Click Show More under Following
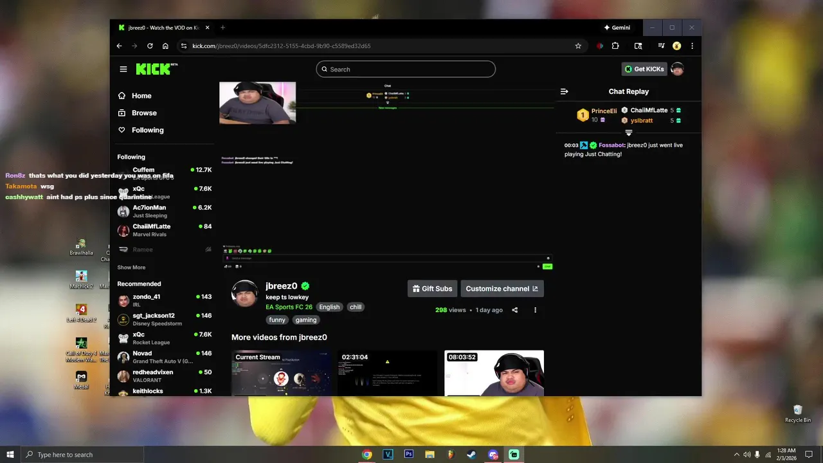This screenshot has height=463, width=823. pyautogui.click(x=131, y=268)
